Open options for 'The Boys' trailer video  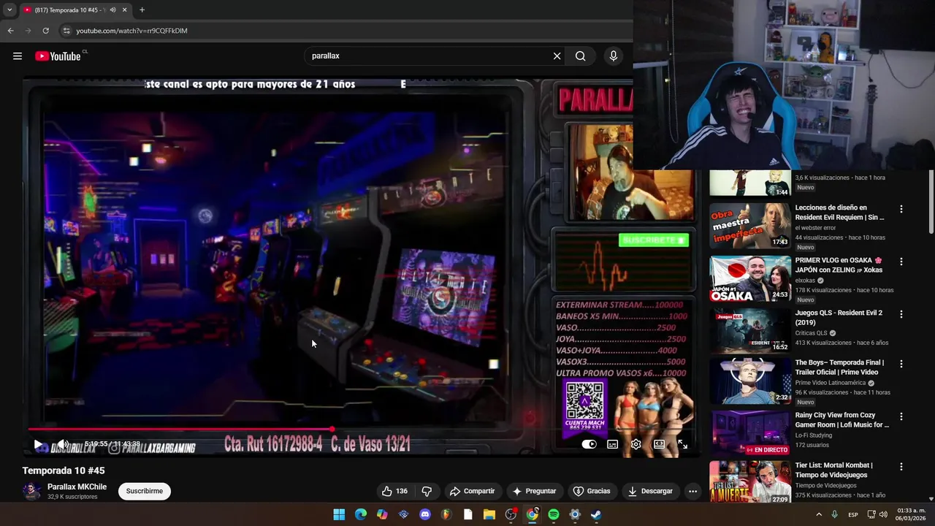901,364
